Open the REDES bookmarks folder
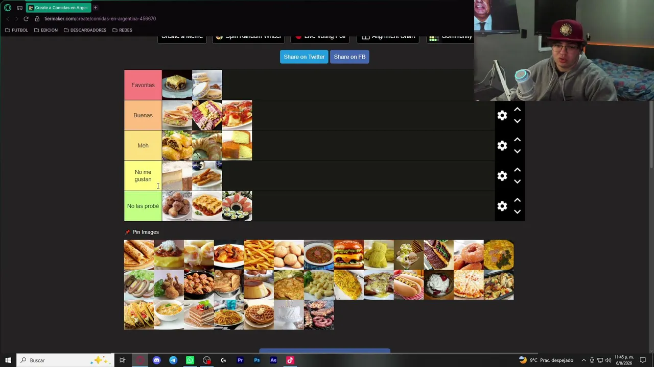 click(122, 30)
